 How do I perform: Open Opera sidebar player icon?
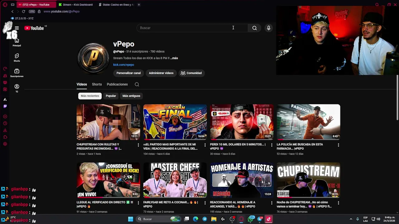[x=5, y=117]
